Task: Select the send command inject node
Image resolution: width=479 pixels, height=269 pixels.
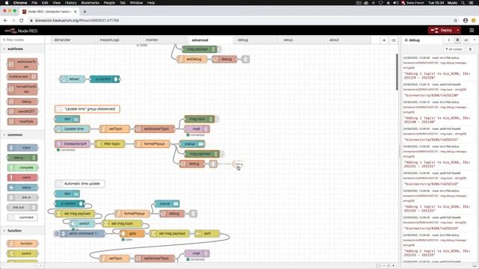Action: click(82, 234)
